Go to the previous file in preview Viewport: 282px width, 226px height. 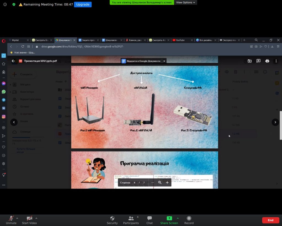pyautogui.click(x=14, y=122)
